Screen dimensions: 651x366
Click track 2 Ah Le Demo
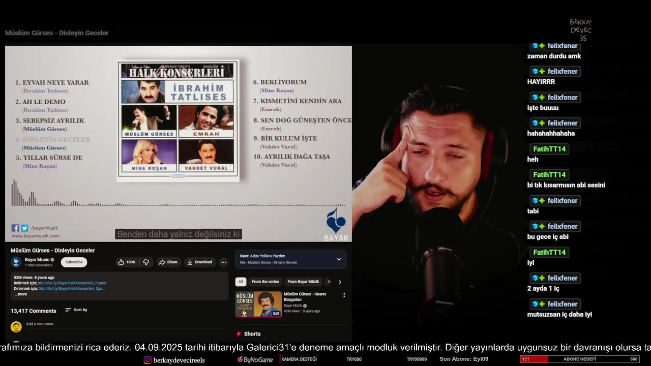click(x=40, y=102)
